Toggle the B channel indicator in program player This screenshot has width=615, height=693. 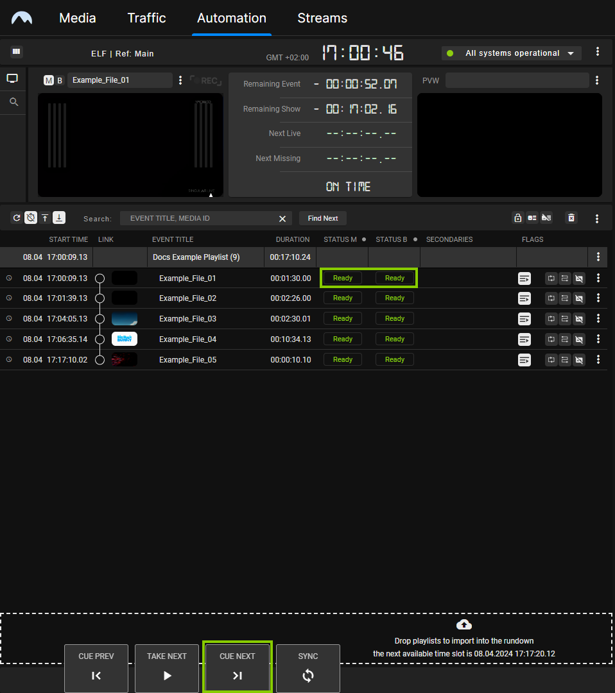[x=60, y=80]
